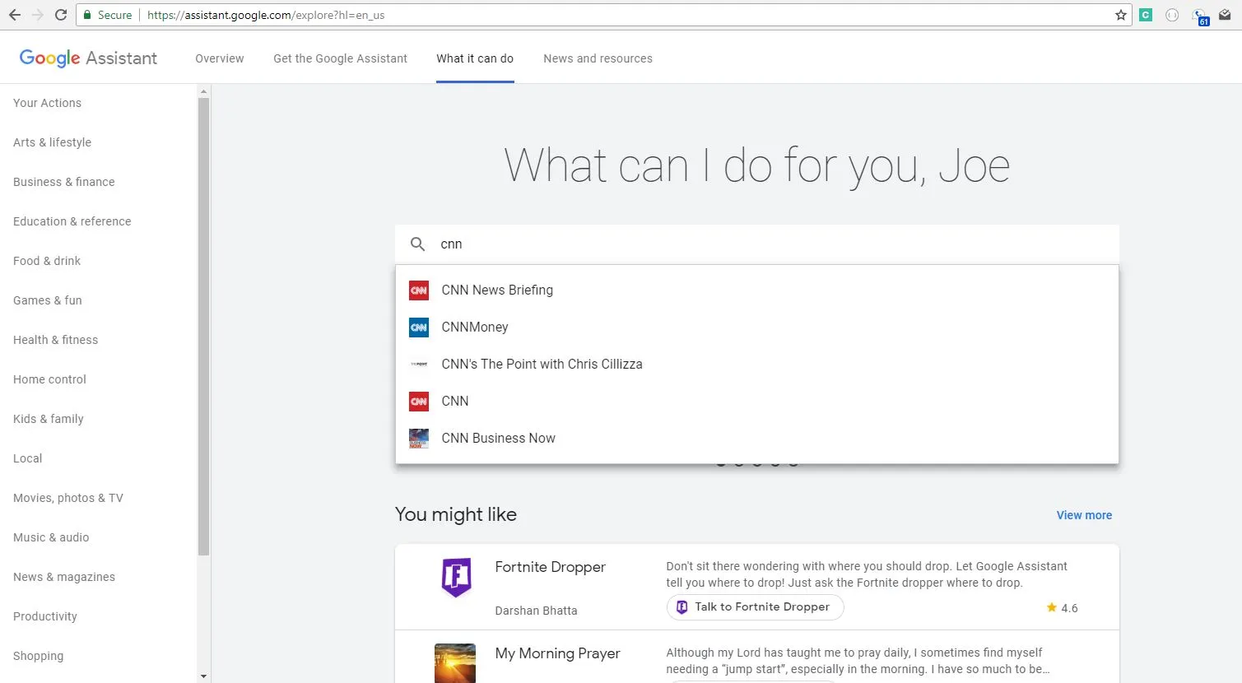Select Health & fitness category

pos(55,340)
